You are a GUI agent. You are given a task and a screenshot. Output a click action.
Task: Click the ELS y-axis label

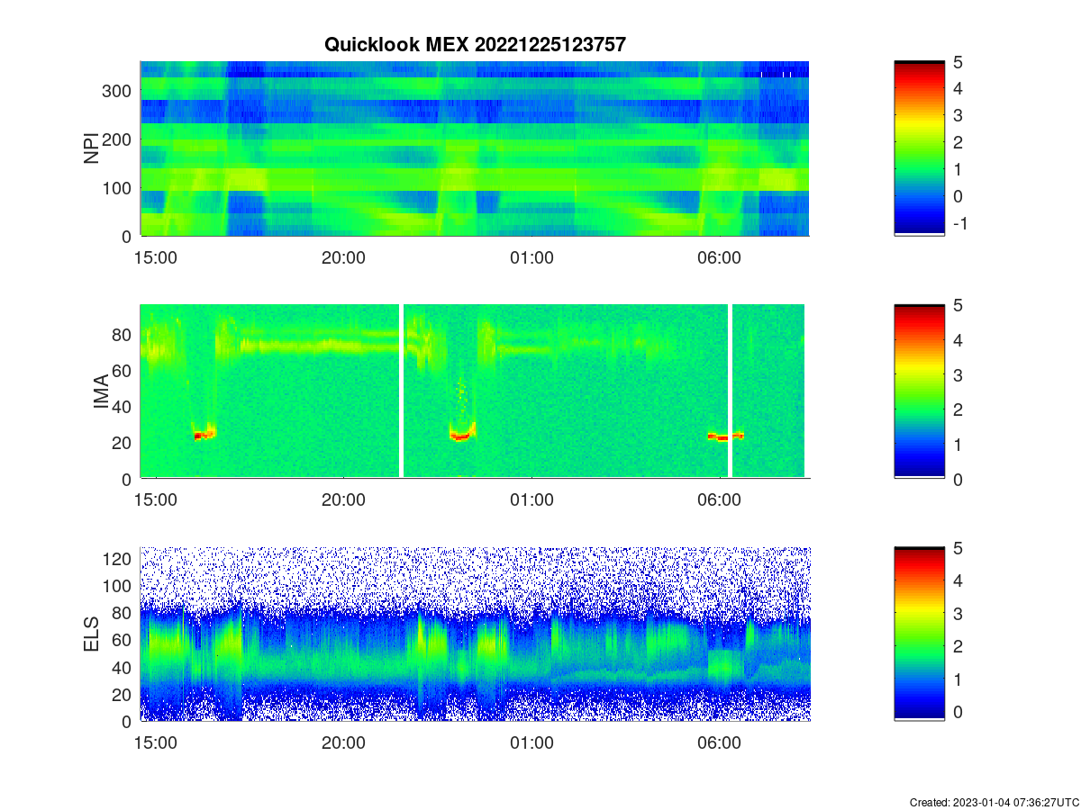(92, 634)
